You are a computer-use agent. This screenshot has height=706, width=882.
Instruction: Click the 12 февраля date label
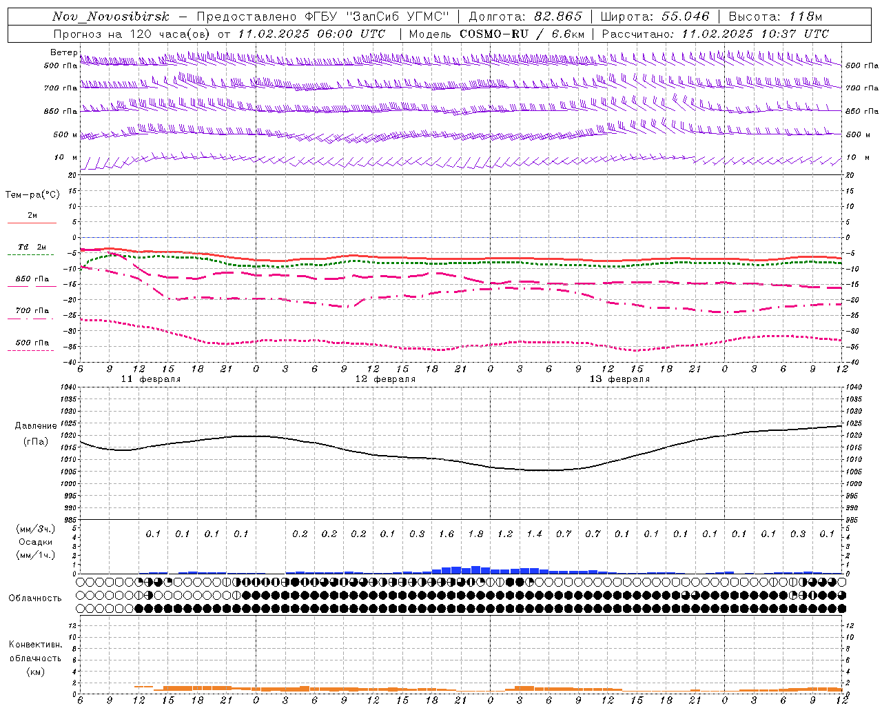[x=385, y=379]
